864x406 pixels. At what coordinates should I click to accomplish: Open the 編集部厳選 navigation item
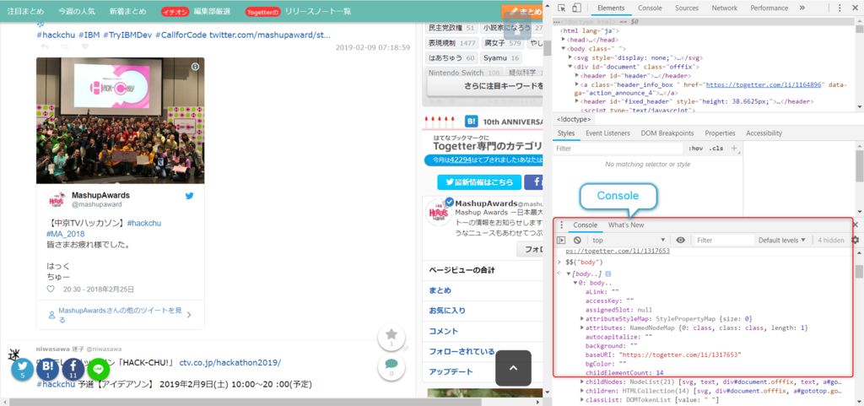click(x=212, y=11)
